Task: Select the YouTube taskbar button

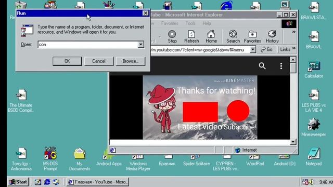Action: click(98, 182)
